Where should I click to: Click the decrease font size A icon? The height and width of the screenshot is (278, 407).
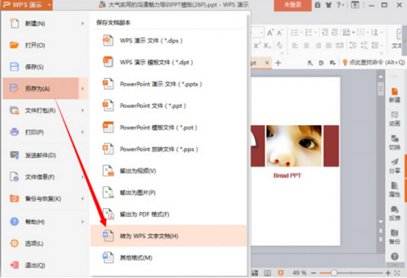coord(280,32)
